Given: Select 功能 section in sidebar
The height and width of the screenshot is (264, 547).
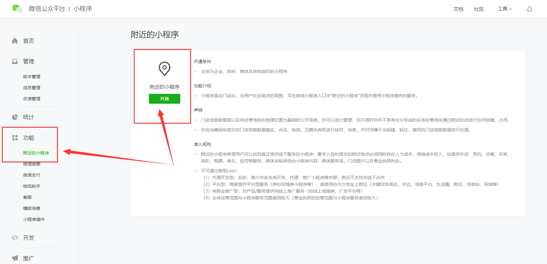Looking at the screenshot, I should pos(29,138).
